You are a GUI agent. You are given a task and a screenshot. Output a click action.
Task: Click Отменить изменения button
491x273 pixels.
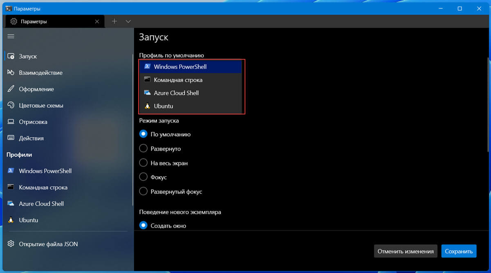[x=406, y=251]
